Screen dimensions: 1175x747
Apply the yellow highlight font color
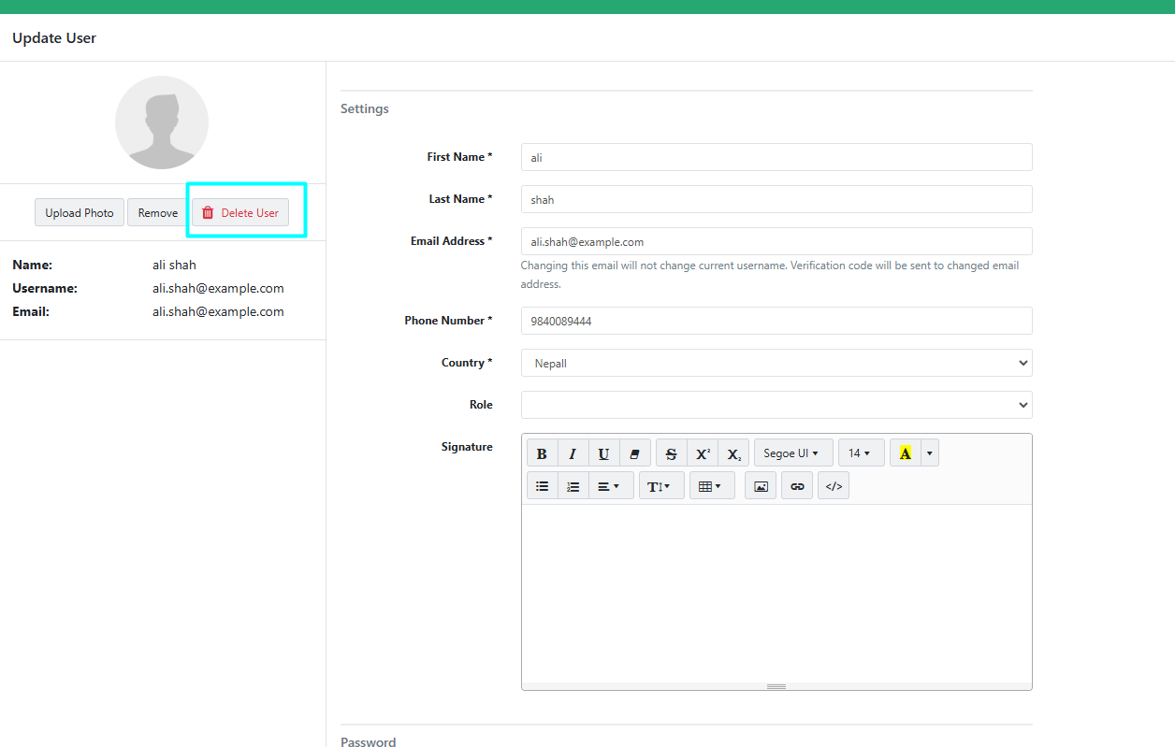pyautogui.click(x=905, y=453)
